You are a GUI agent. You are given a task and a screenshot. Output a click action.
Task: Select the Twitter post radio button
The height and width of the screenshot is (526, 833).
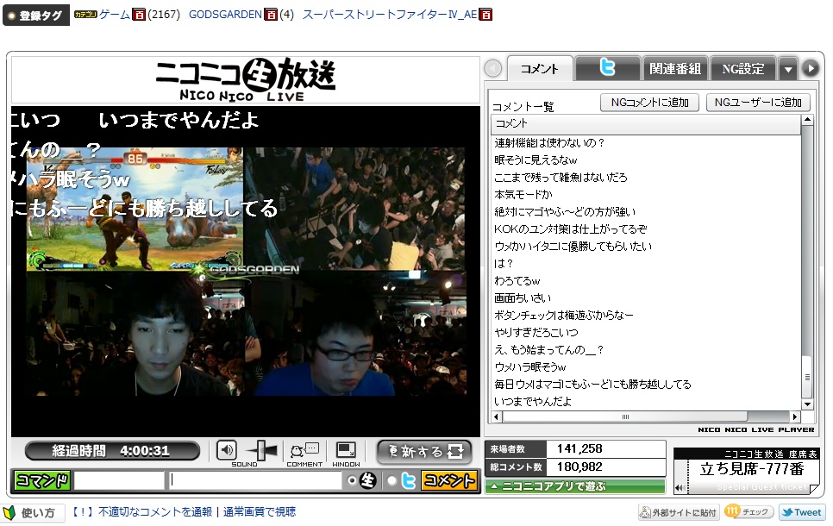point(392,480)
